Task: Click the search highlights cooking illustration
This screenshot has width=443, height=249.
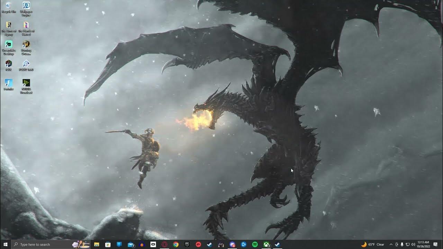Action: 81,245
